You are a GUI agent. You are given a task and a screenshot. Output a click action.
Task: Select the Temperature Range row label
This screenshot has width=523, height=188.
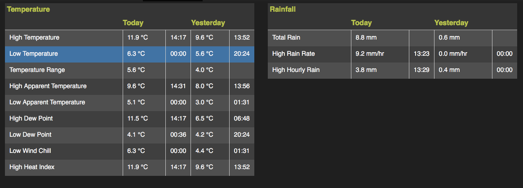coord(37,70)
